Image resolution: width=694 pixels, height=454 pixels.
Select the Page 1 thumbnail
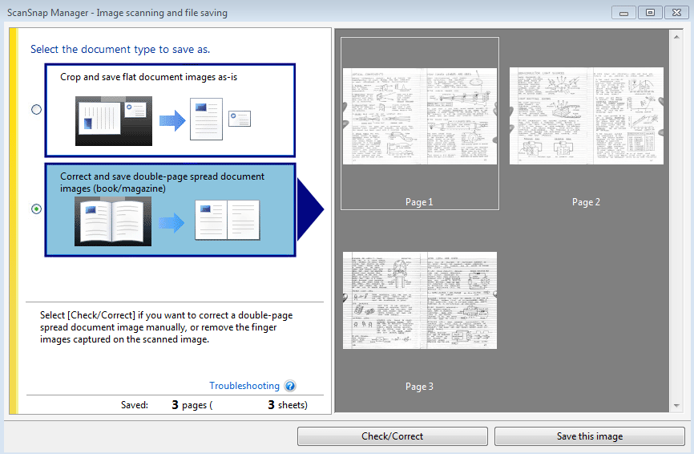[419, 117]
